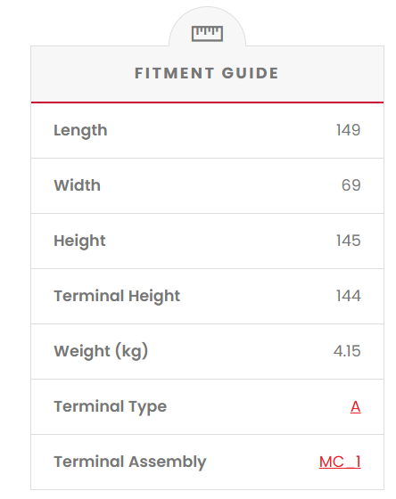This screenshot has width=396, height=499.
Task: Select the Height label
Action: [x=79, y=241]
